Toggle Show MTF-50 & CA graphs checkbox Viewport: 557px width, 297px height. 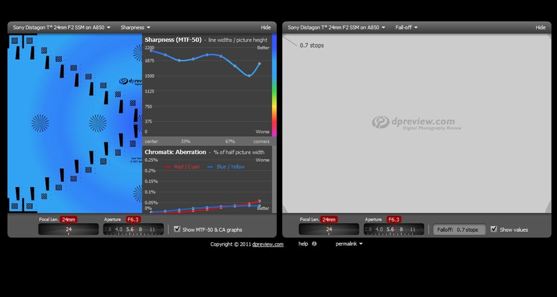pos(177,229)
